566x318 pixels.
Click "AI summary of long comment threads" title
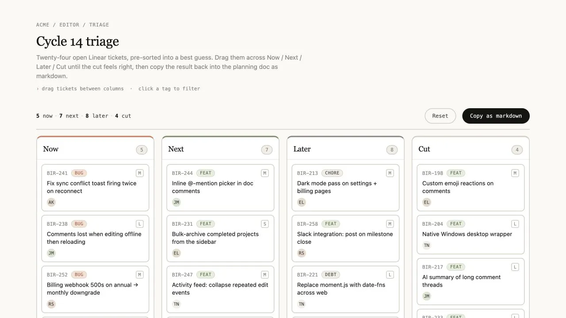pyautogui.click(x=462, y=281)
